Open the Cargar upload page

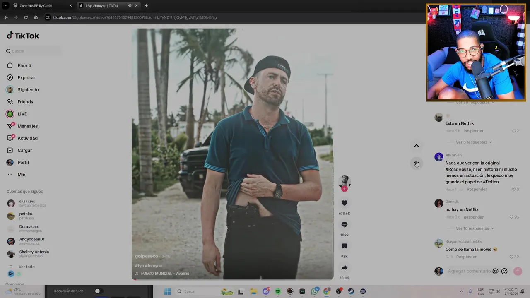coord(19,150)
